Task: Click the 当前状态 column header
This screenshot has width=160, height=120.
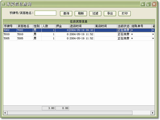Action: [x=124, y=26]
